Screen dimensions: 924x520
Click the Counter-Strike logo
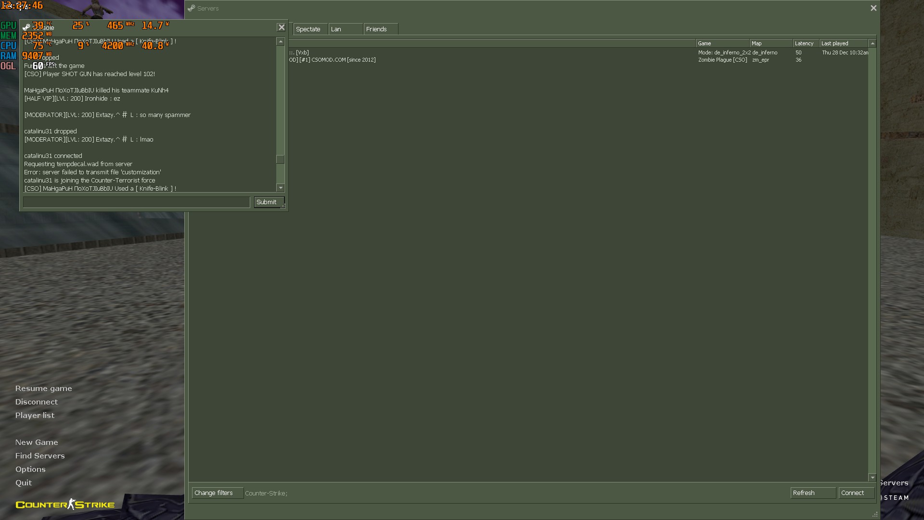(x=65, y=504)
